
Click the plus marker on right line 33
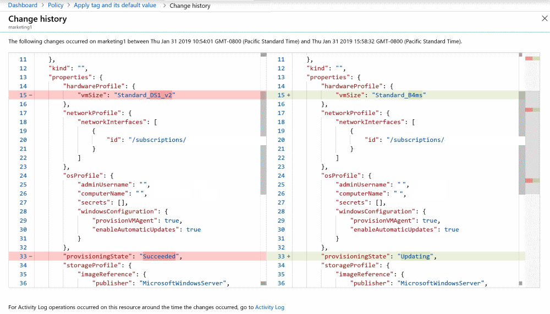click(x=288, y=256)
